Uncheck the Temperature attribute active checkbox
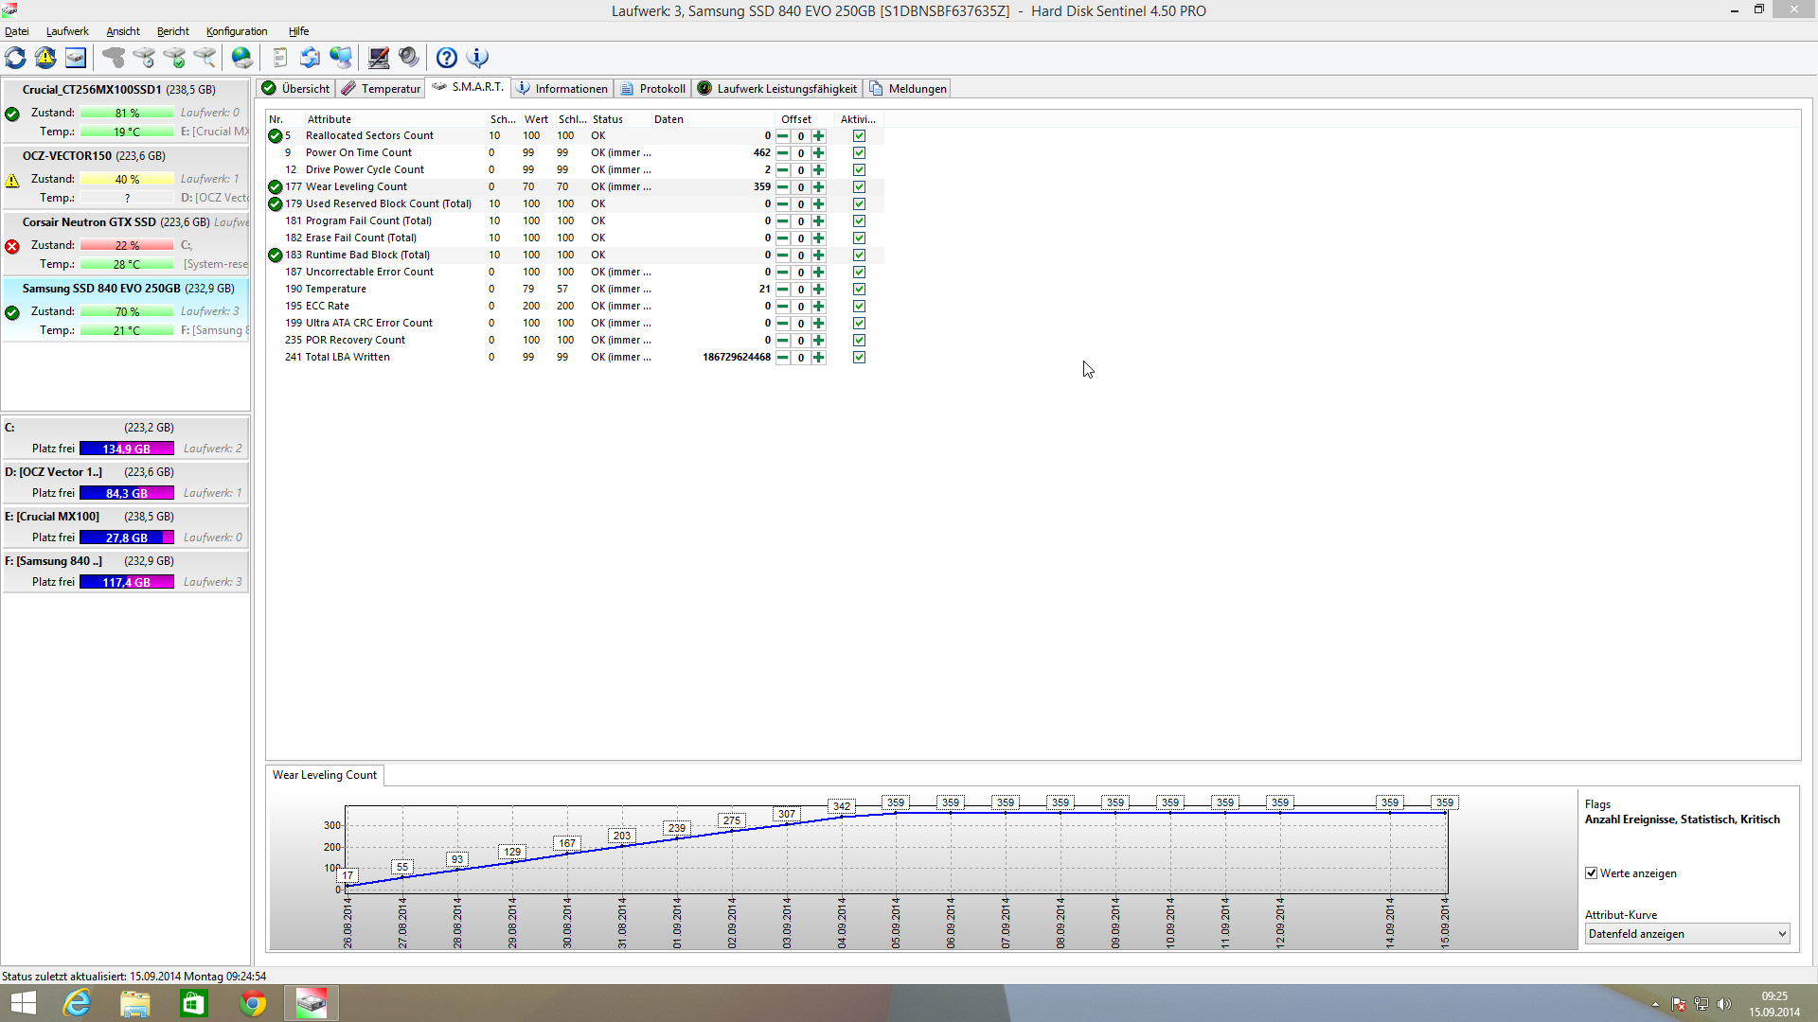Screen dimensions: 1818x1022 pyautogui.click(x=859, y=290)
